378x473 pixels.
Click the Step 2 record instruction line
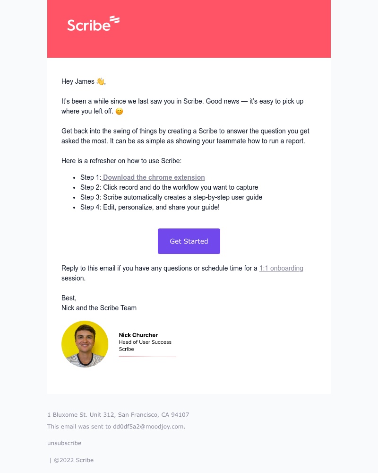coord(169,187)
